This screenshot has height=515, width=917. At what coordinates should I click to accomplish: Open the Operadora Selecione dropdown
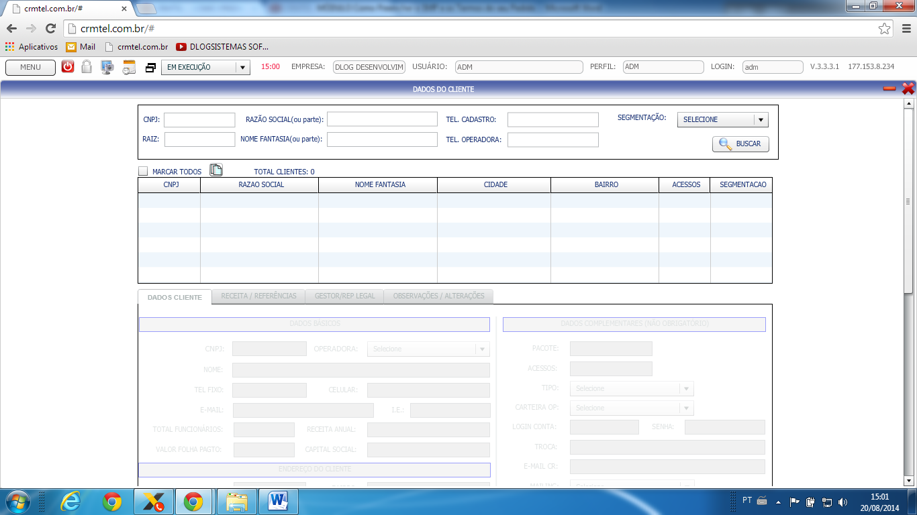click(x=428, y=349)
